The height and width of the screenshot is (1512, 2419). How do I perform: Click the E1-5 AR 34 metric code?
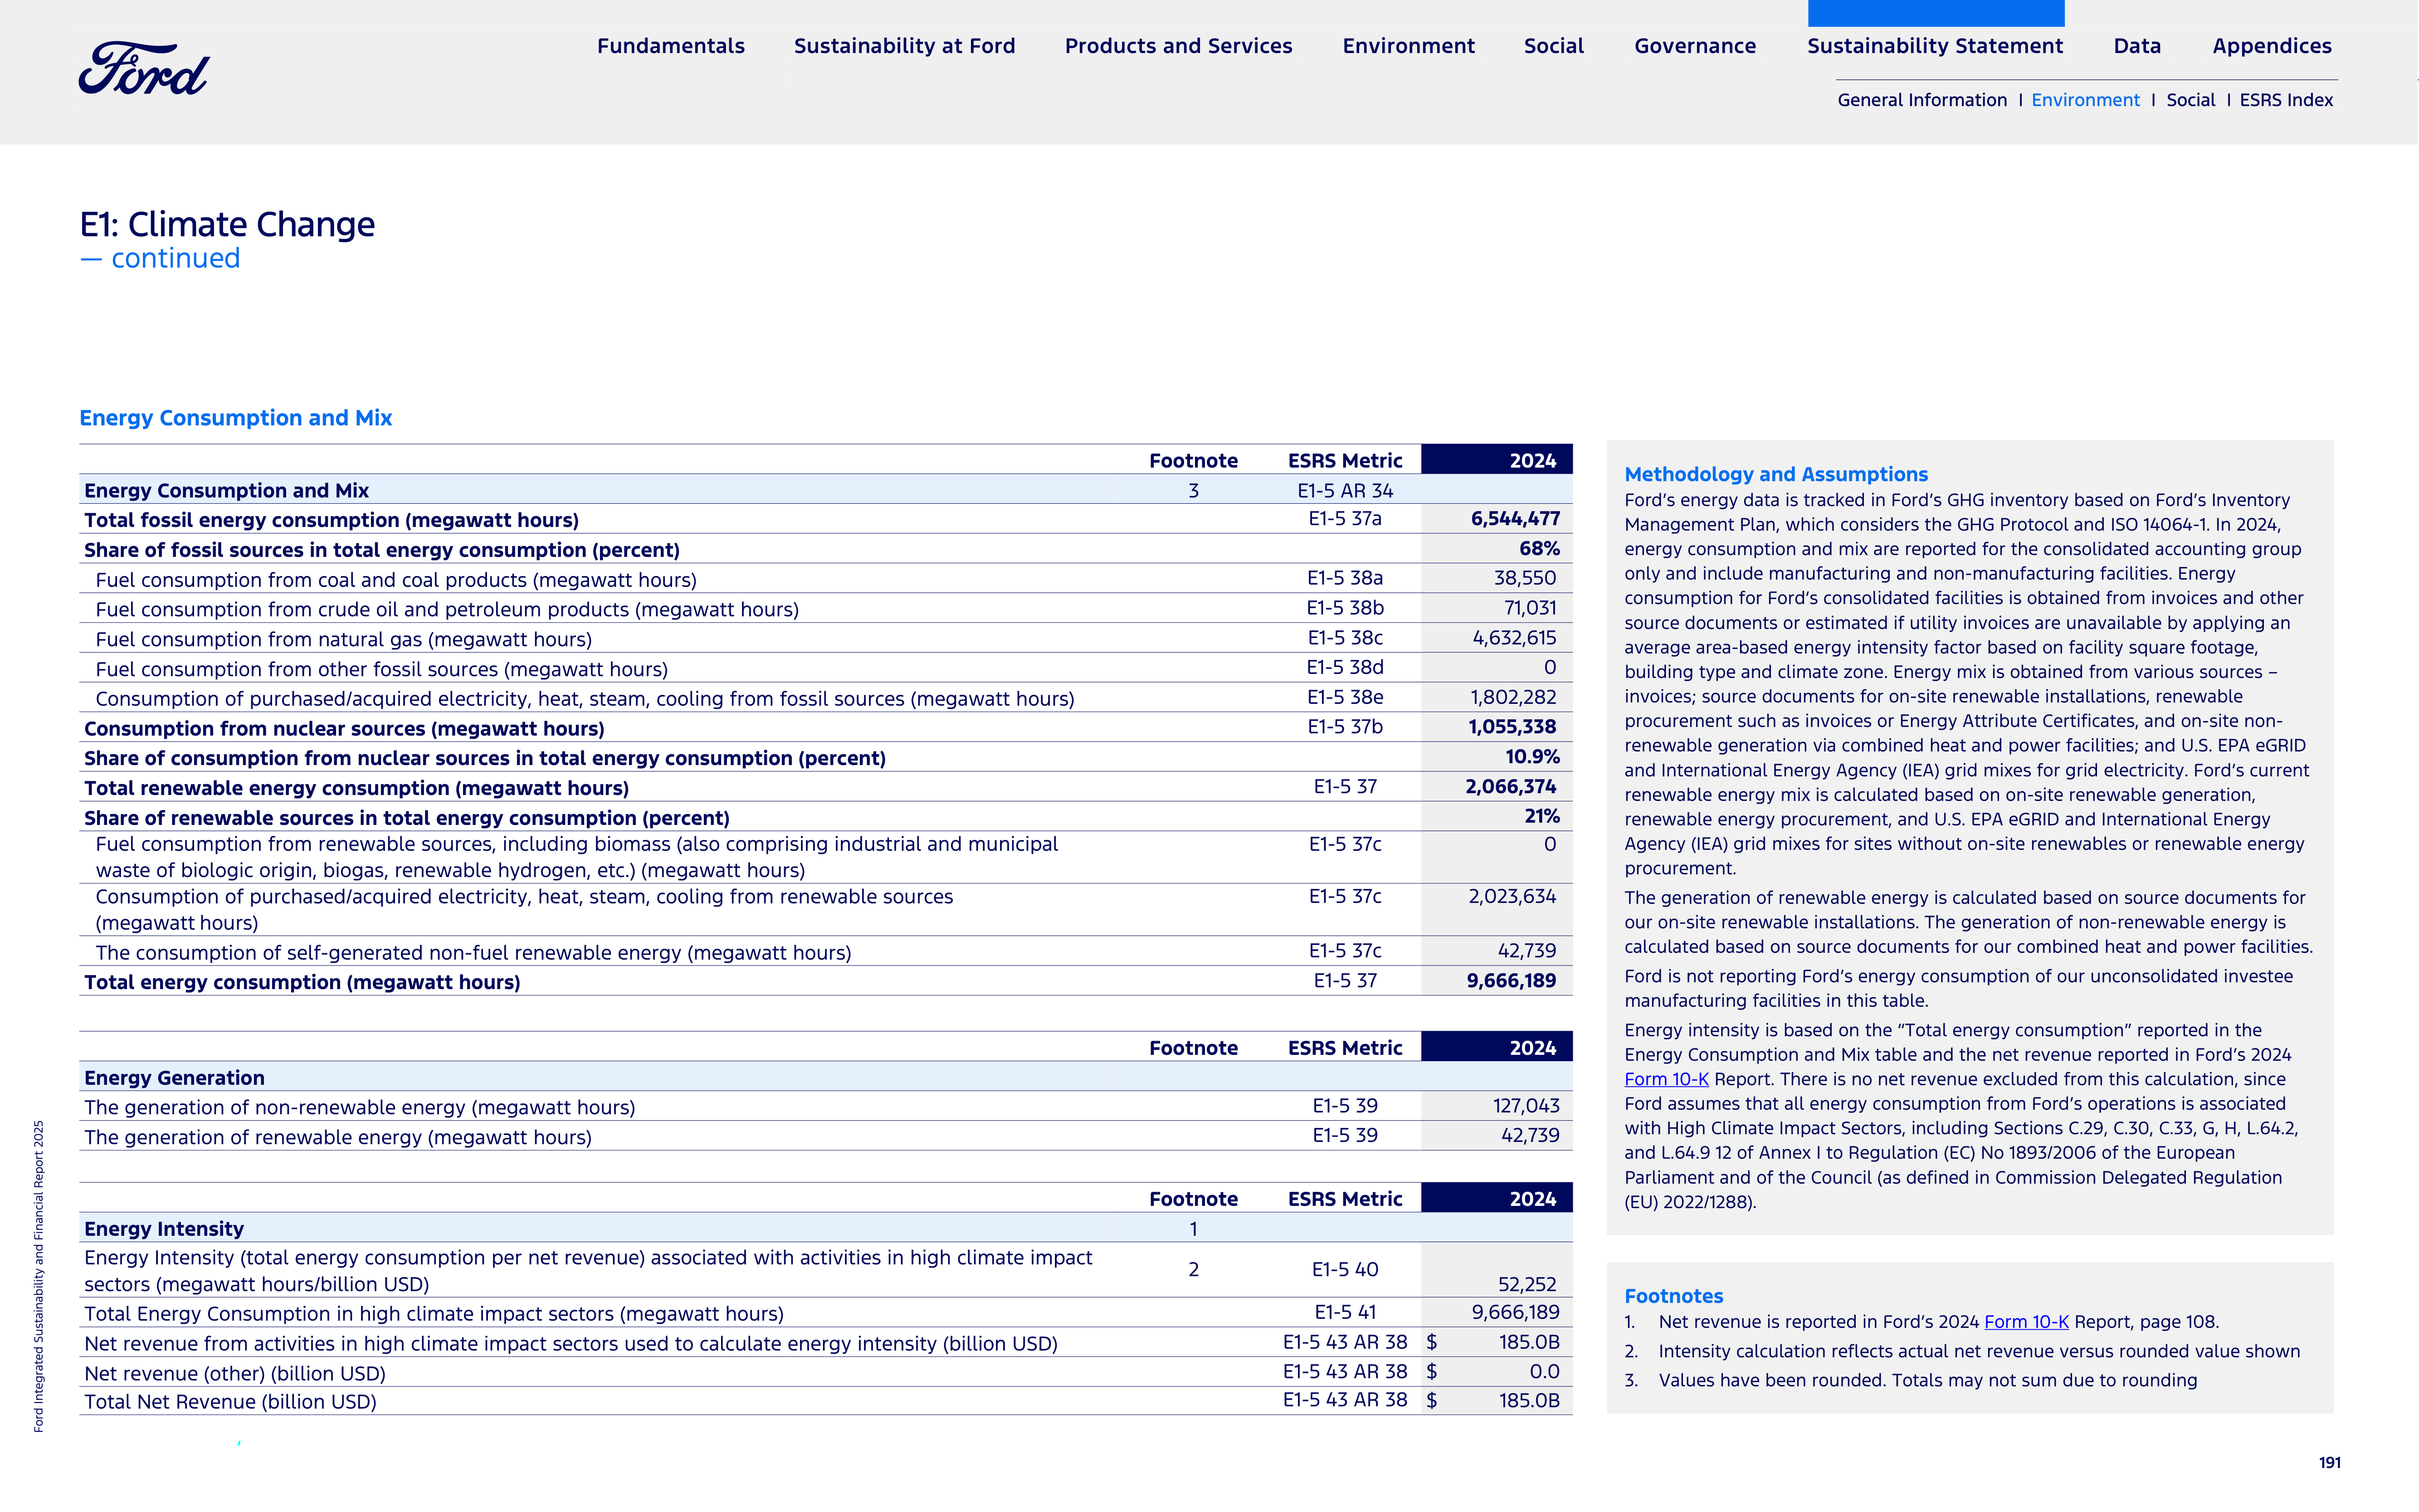click(1345, 491)
